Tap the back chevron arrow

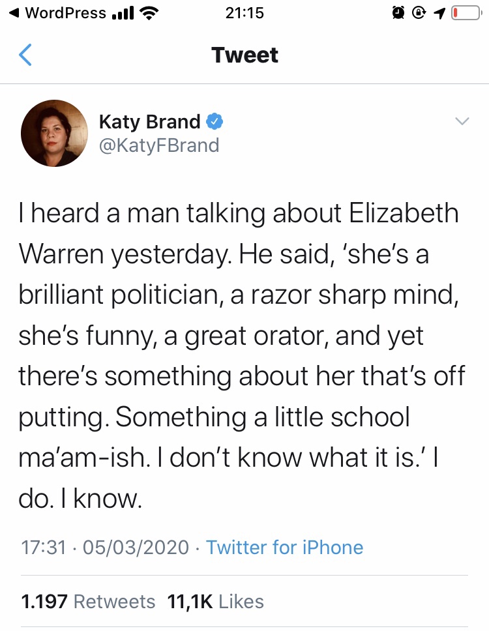tap(25, 55)
